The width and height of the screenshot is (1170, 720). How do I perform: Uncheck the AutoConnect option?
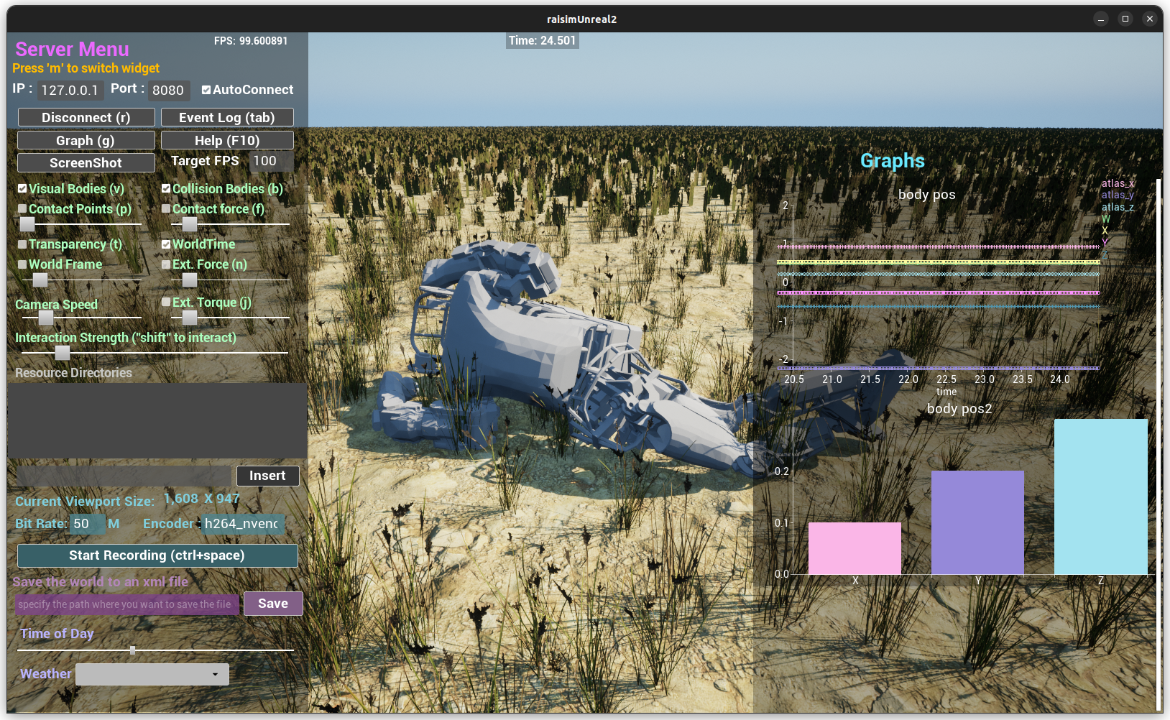point(206,91)
